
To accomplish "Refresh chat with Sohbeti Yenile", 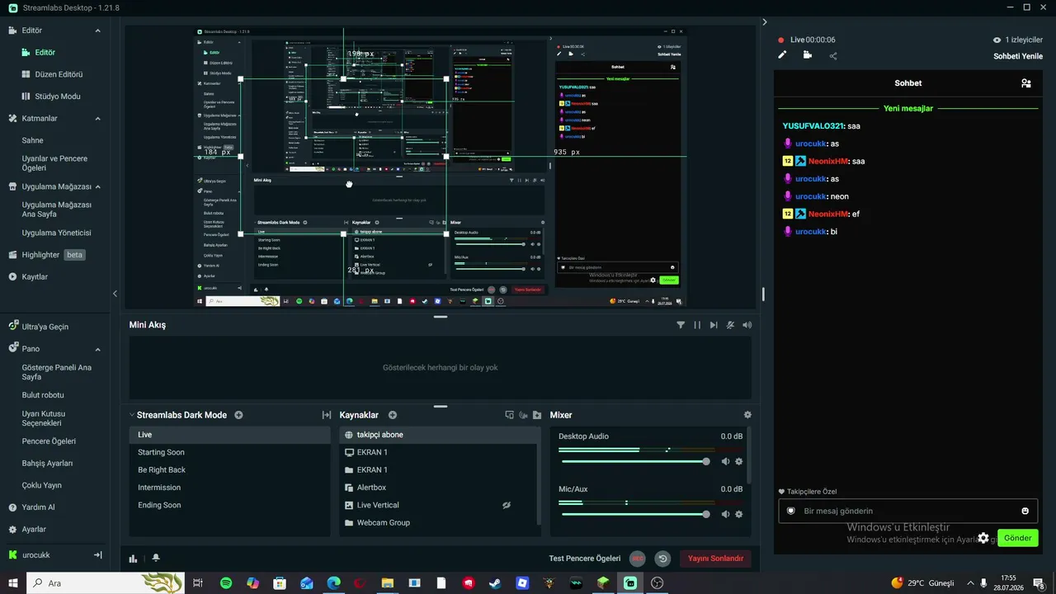I will [x=1018, y=56].
